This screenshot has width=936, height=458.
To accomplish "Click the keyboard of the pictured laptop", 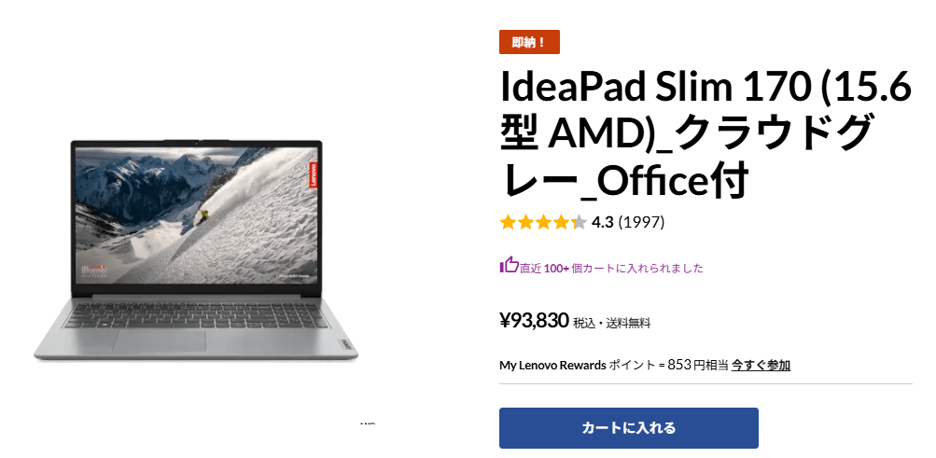I will pos(196,314).
